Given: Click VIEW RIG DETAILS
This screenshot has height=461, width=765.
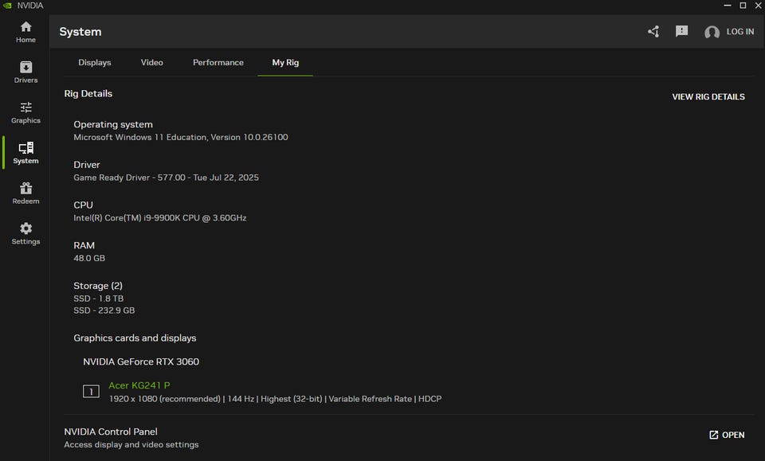Looking at the screenshot, I should [708, 97].
